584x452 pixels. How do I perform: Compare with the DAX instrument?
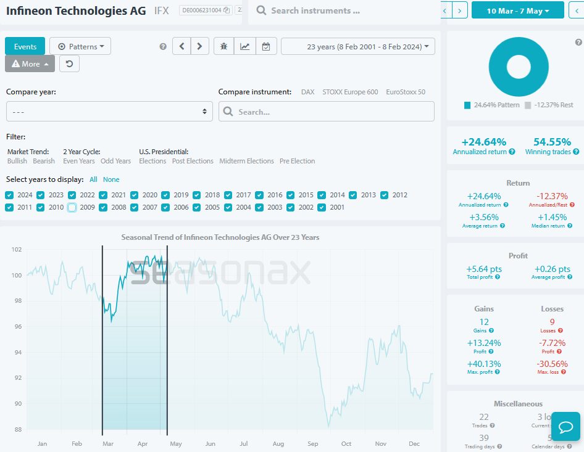tap(307, 92)
